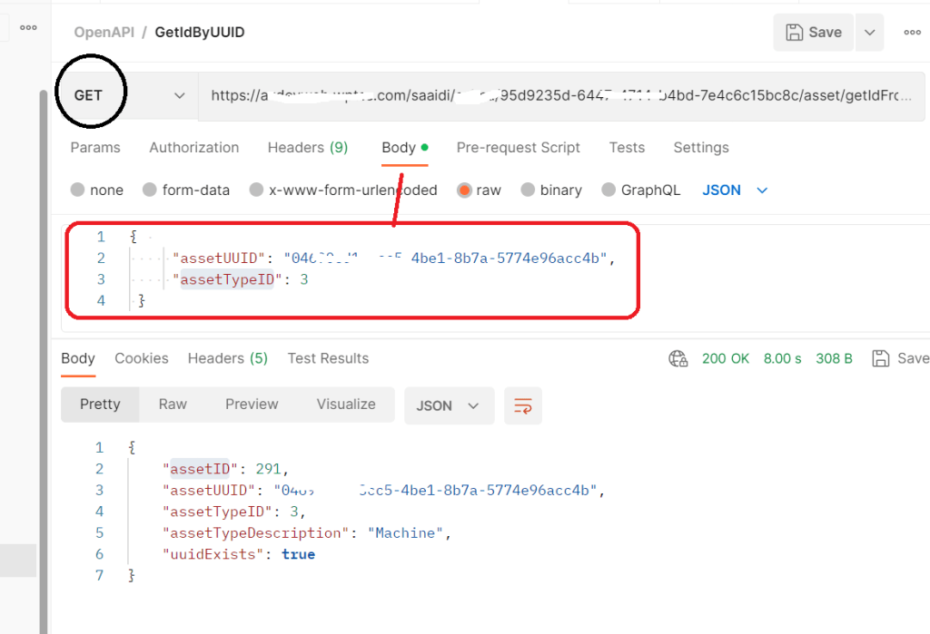Open the Cookies globe icon in response bar

pos(678,358)
